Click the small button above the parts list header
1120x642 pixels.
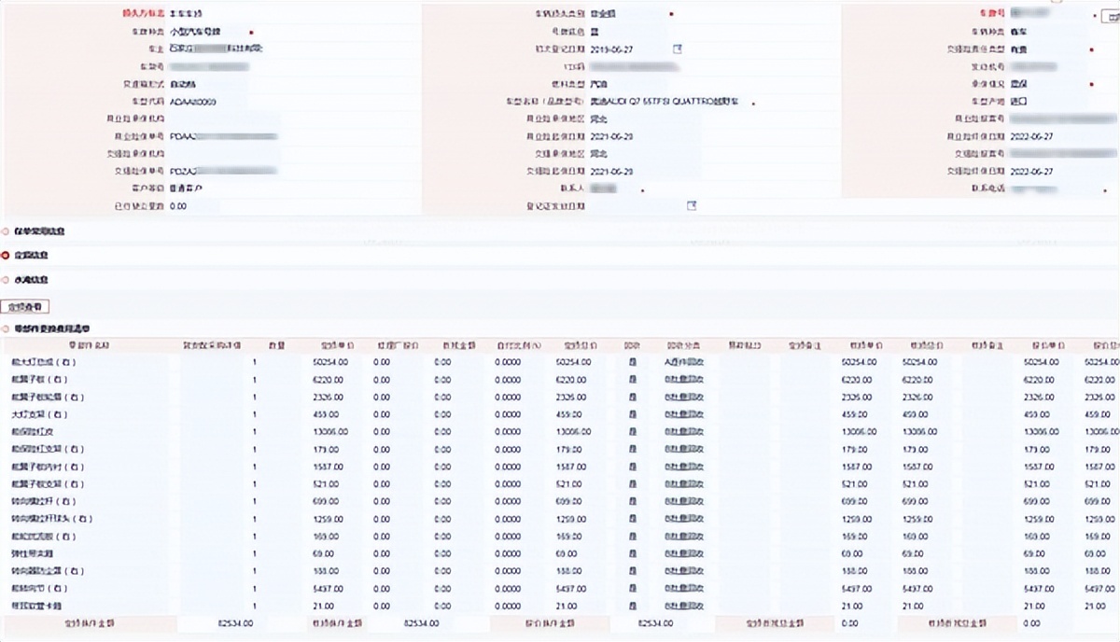[x=26, y=306]
